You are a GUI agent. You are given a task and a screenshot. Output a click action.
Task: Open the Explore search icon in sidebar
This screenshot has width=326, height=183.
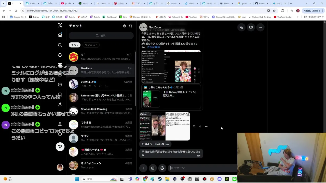coord(60,45)
